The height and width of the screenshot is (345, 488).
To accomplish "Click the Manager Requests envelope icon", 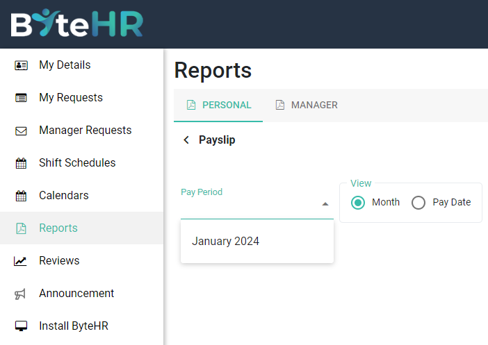I will tap(21, 131).
